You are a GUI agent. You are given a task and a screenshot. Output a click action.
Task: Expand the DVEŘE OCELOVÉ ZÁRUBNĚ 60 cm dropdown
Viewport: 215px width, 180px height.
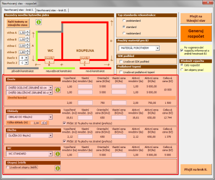pyautogui.click(x=50, y=88)
